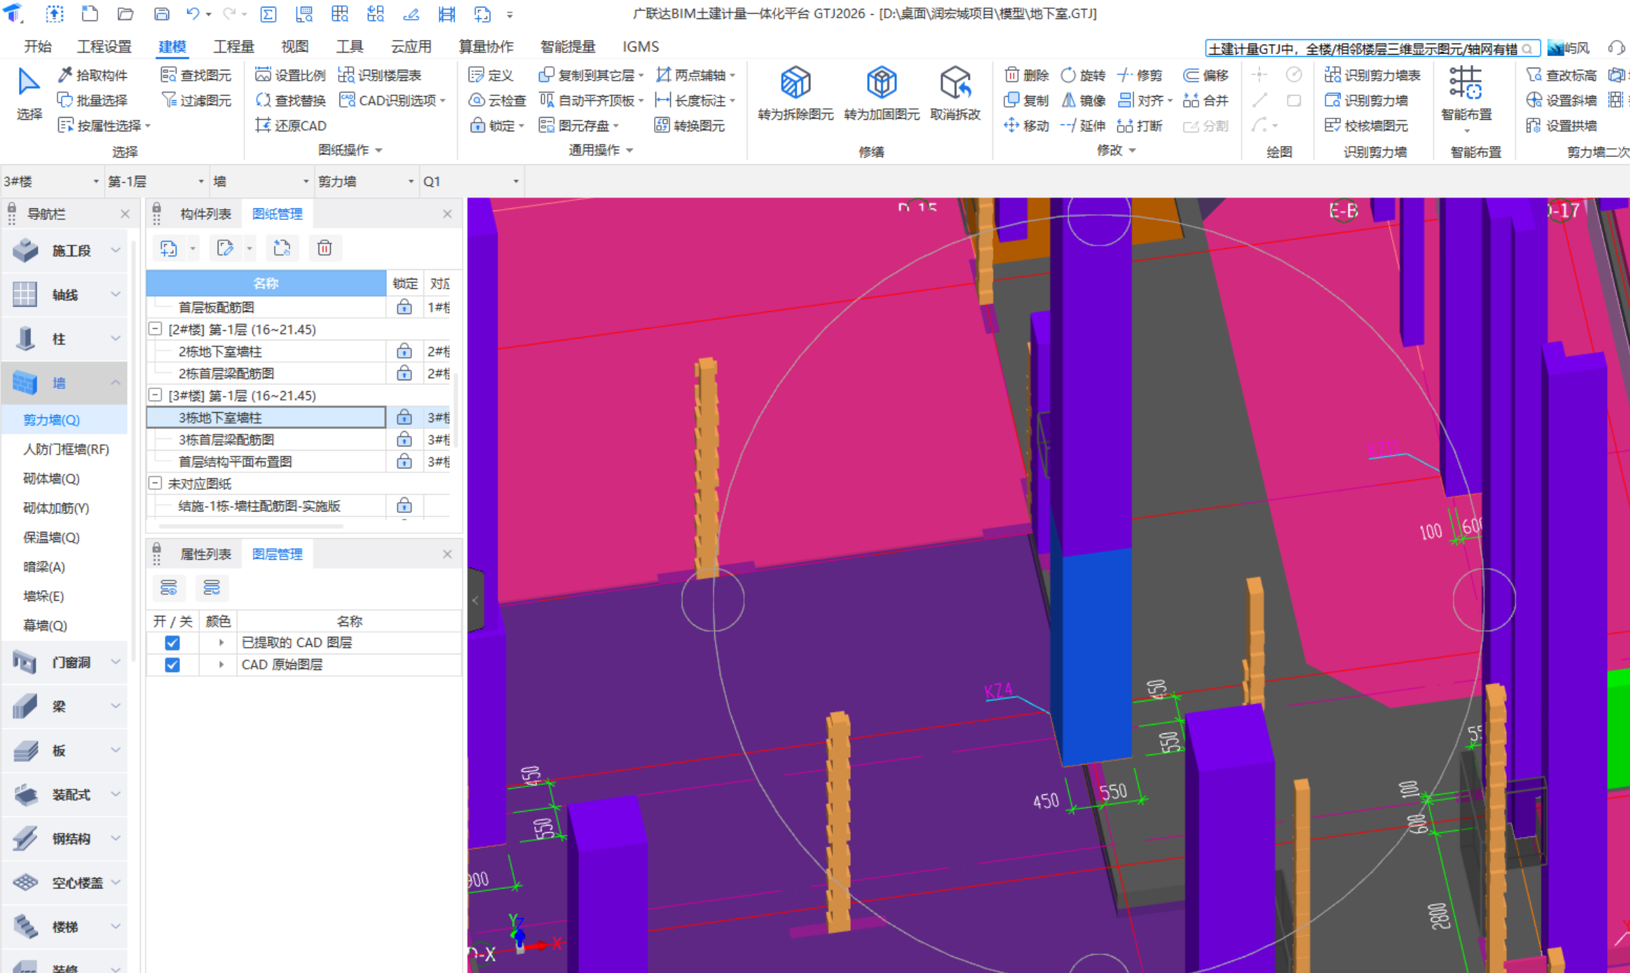The image size is (1630, 973).
Task: Switch to the 构件列表 tab
Action: point(206,214)
